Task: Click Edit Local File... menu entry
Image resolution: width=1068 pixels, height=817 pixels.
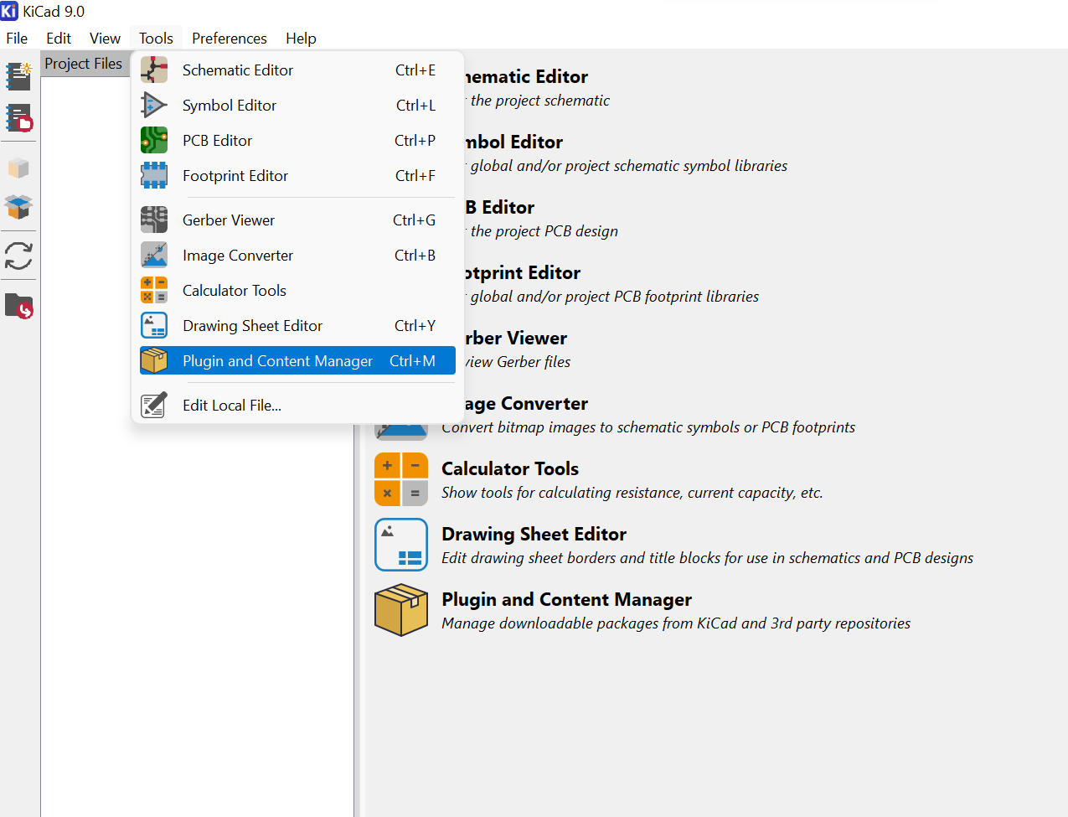Action: [x=232, y=406]
